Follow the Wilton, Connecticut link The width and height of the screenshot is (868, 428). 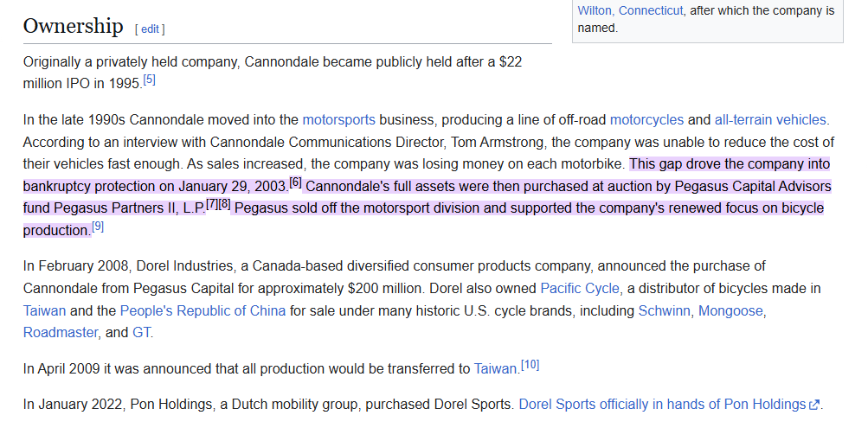[x=630, y=10]
